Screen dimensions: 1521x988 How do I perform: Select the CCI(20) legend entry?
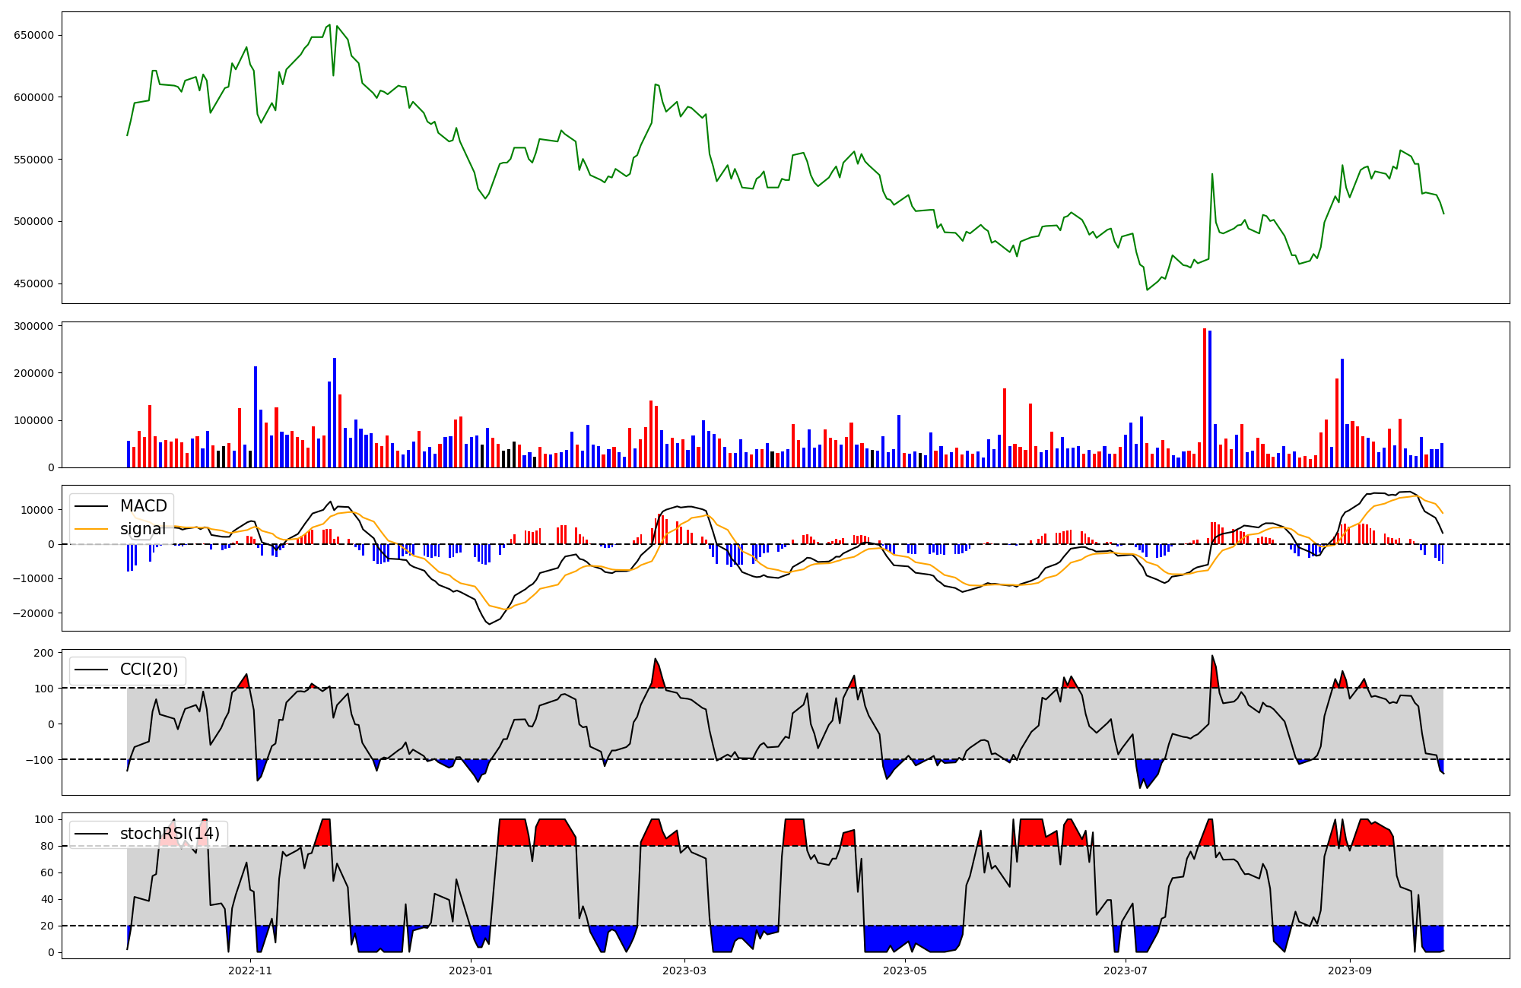coord(149,670)
